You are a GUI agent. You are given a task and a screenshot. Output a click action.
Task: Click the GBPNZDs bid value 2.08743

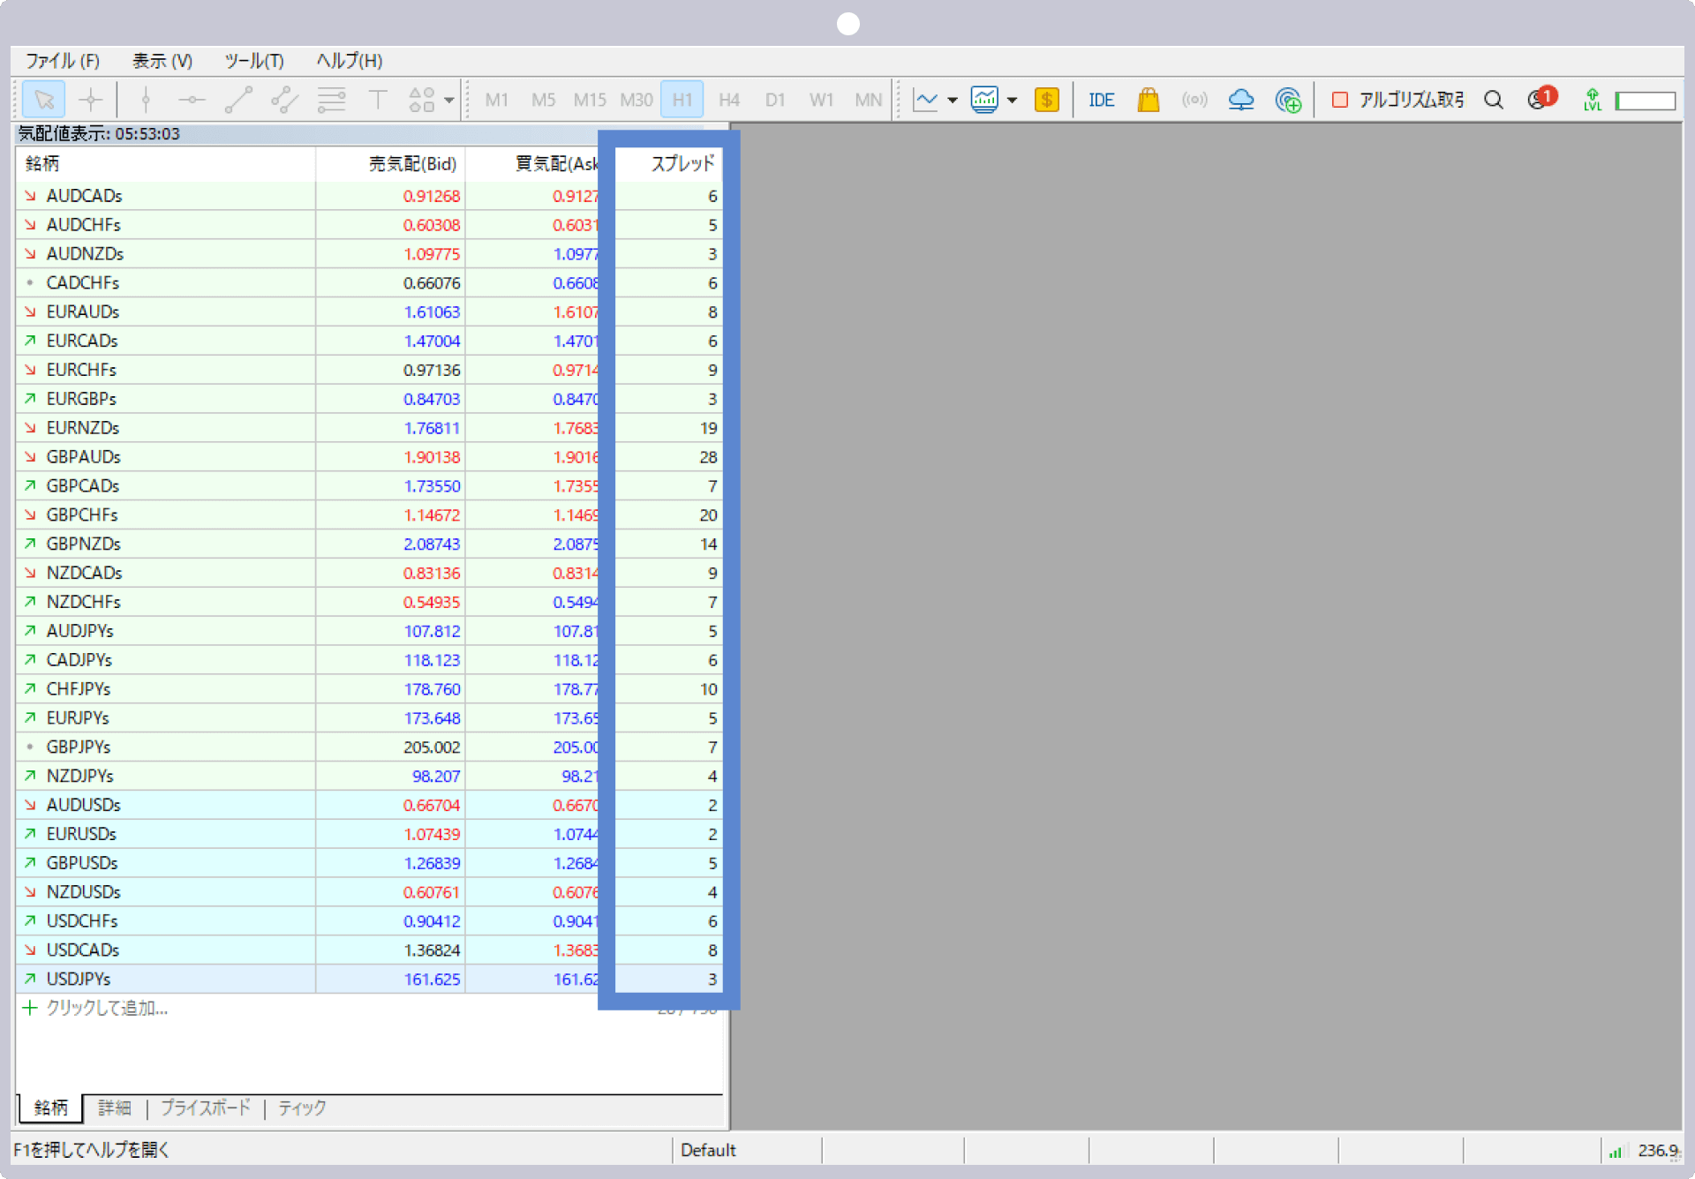tap(432, 544)
